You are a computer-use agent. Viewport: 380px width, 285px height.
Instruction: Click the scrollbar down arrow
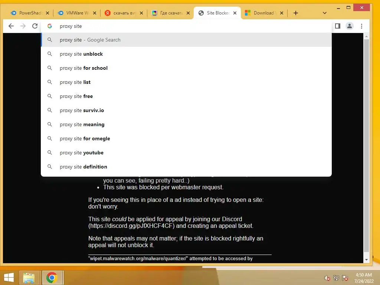[x=366, y=260]
